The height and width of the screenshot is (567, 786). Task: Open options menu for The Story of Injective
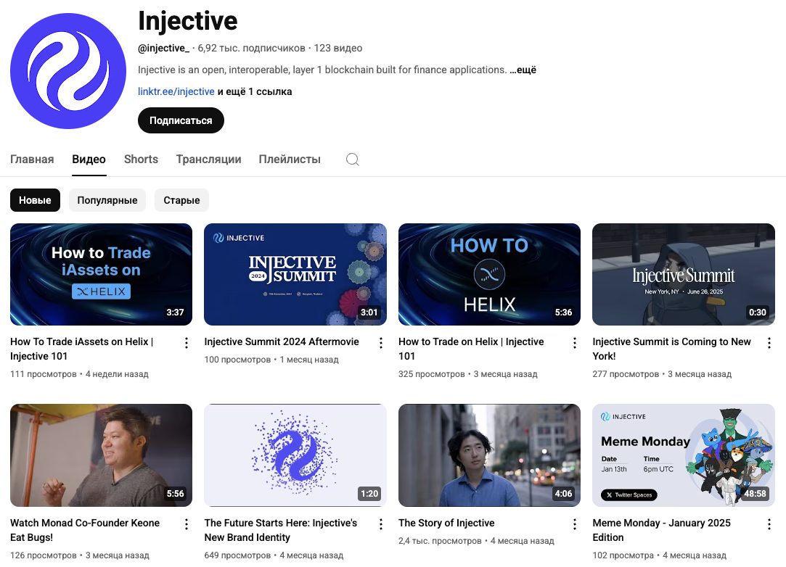click(x=575, y=524)
